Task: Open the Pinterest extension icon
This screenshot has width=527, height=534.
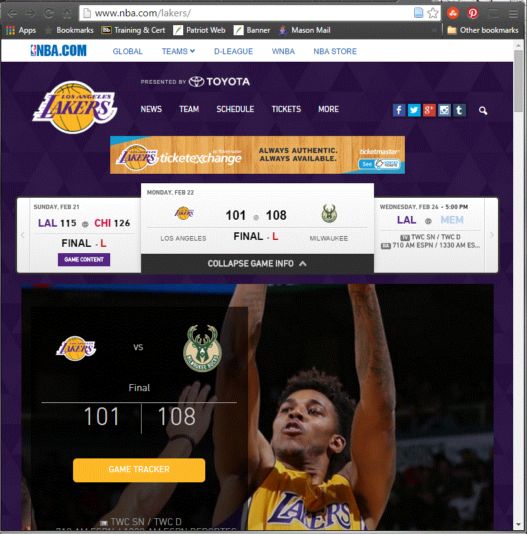Action: 472,13
